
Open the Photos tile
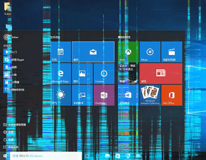point(82,74)
